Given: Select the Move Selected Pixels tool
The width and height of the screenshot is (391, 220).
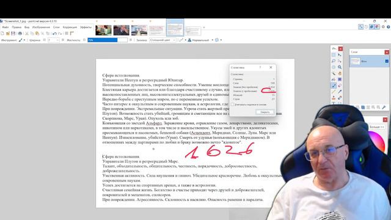Looking at the screenshot, I should pyautogui.click(x=340, y=54).
